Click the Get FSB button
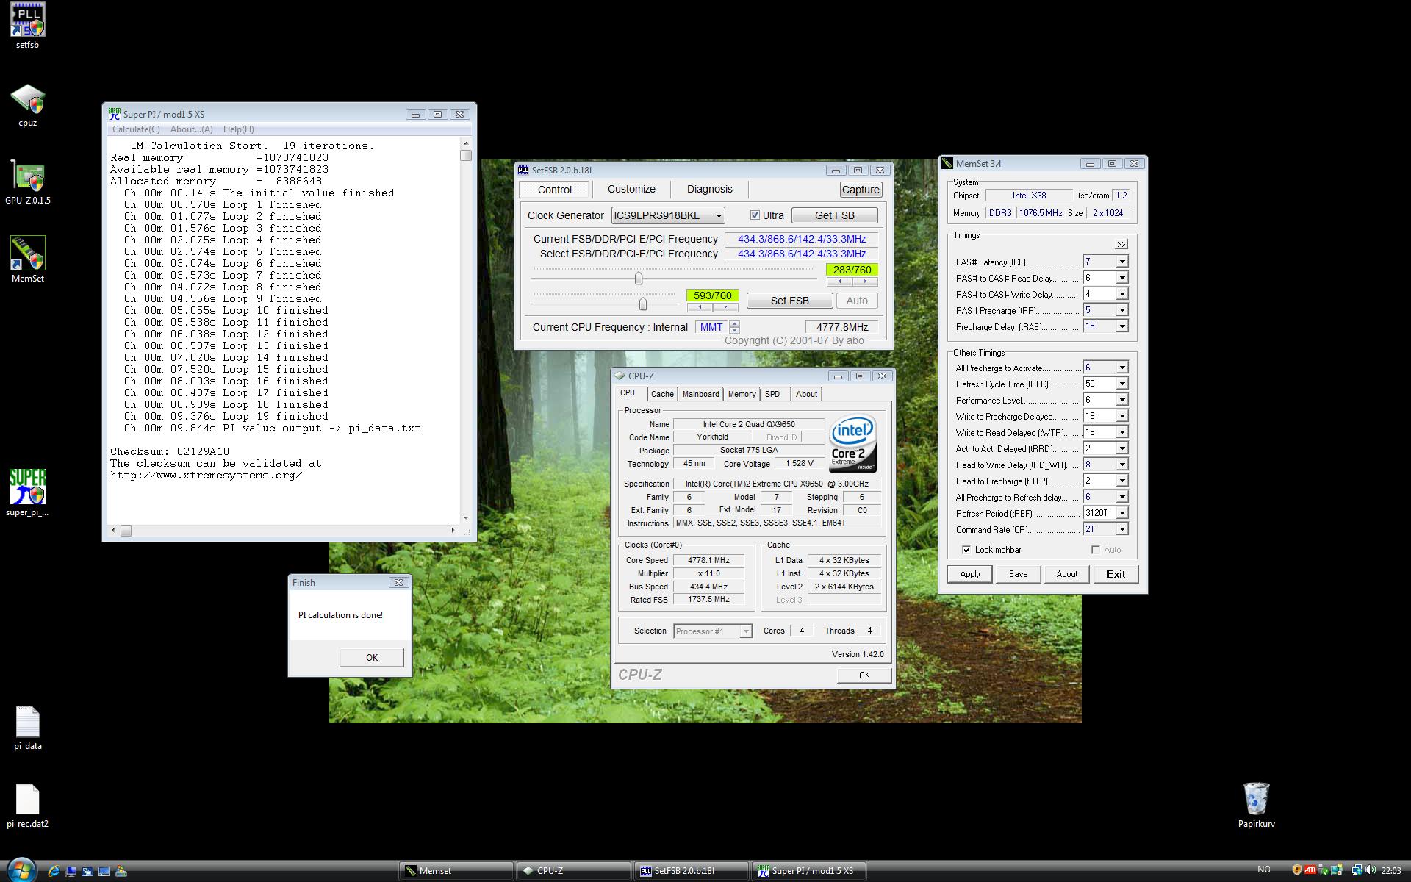The height and width of the screenshot is (882, 1411). (x=834, y=215)
